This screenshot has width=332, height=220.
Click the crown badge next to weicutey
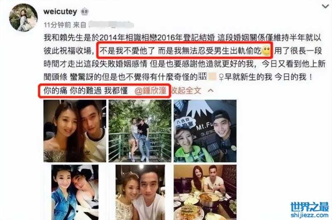tap(85, 12)
